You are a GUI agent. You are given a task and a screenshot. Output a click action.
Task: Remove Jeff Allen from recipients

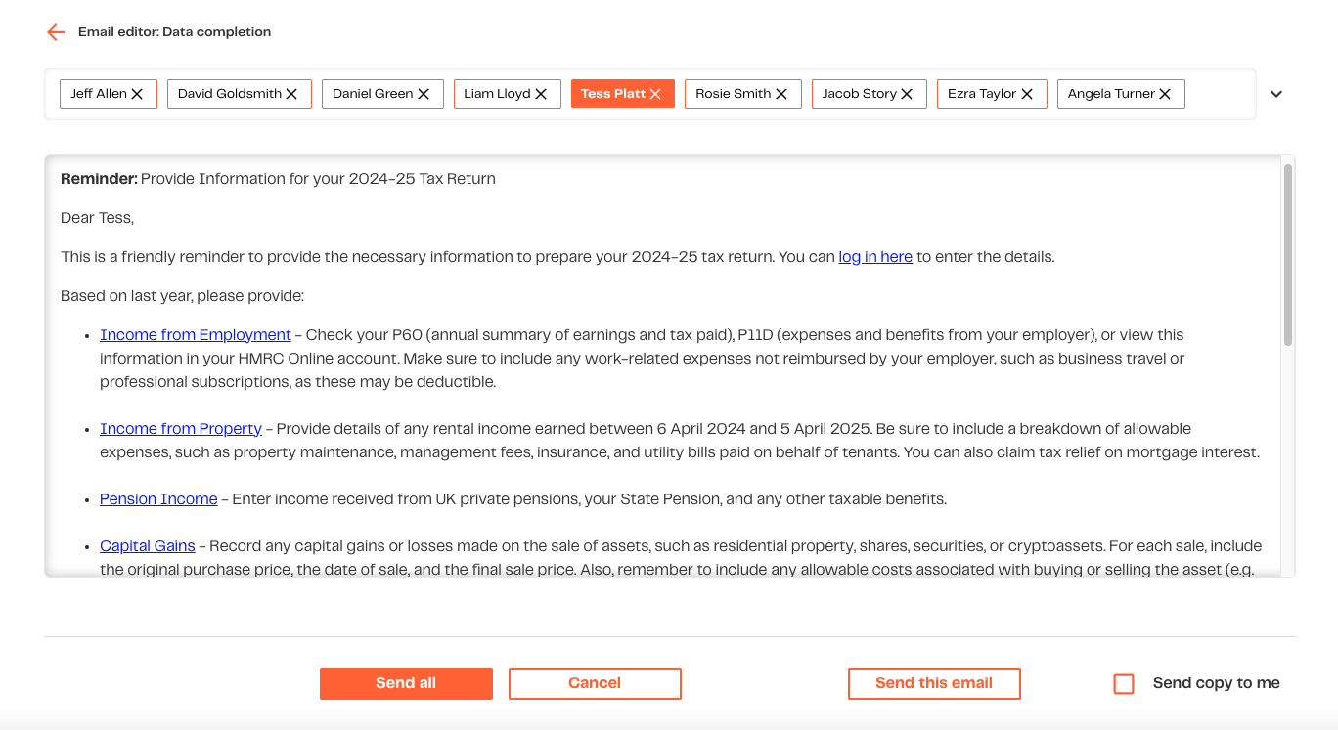[x=137, y=94]
